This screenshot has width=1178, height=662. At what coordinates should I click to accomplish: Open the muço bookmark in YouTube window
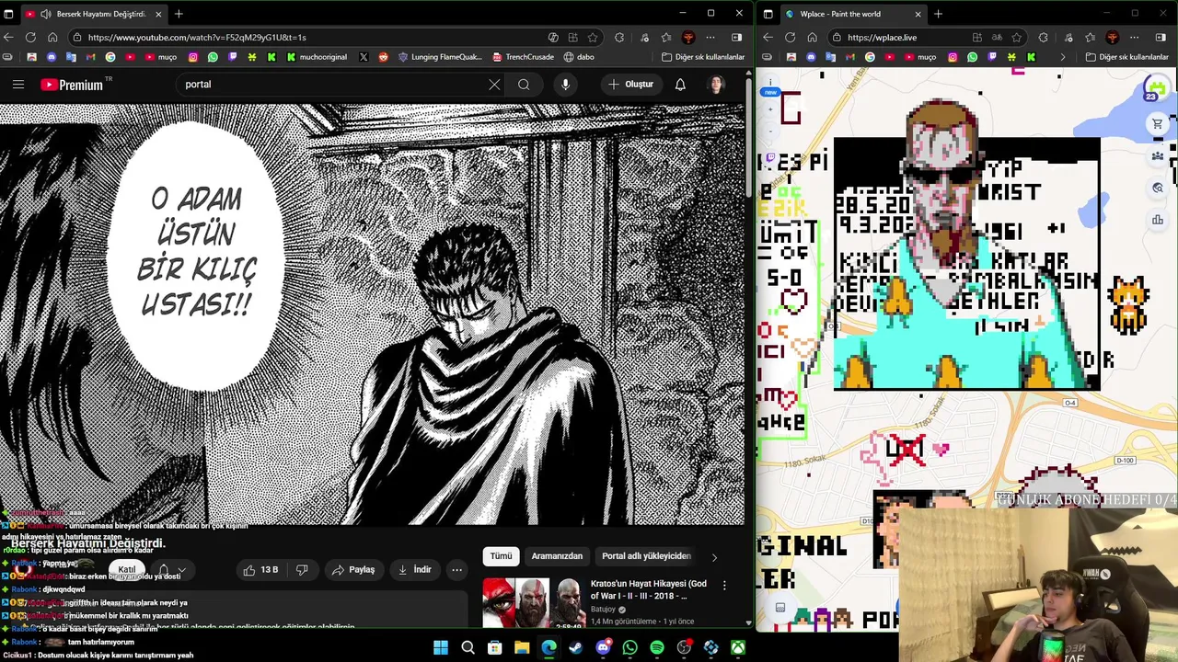160,57
